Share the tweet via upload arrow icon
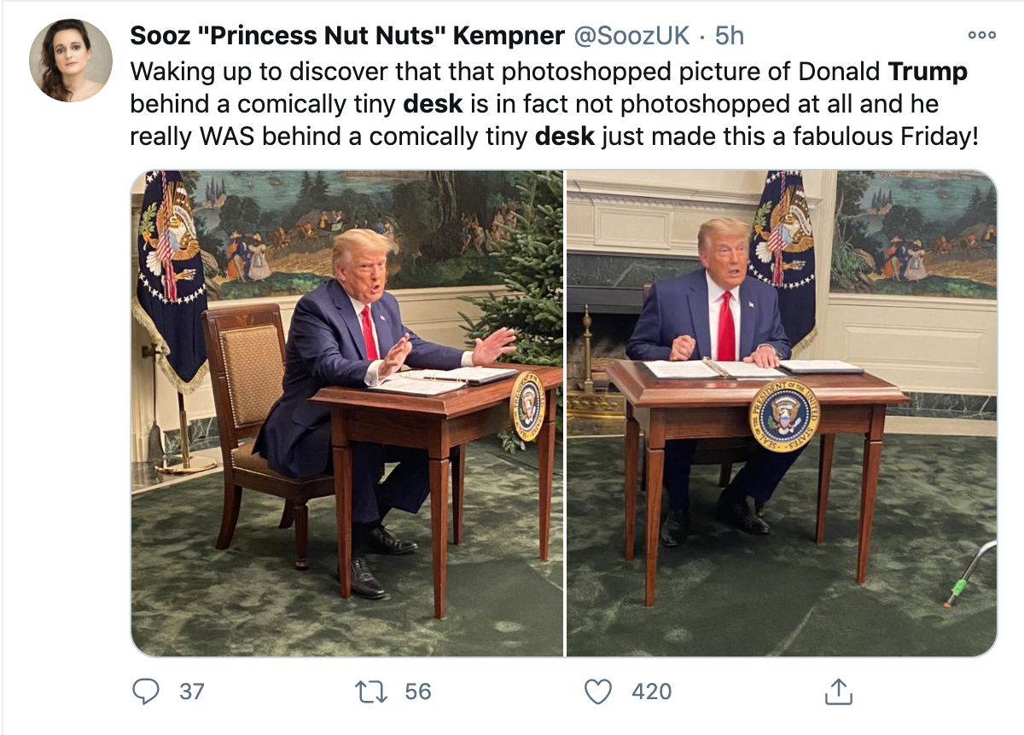This screenshot has height=735, width=1024. [838, 691]
